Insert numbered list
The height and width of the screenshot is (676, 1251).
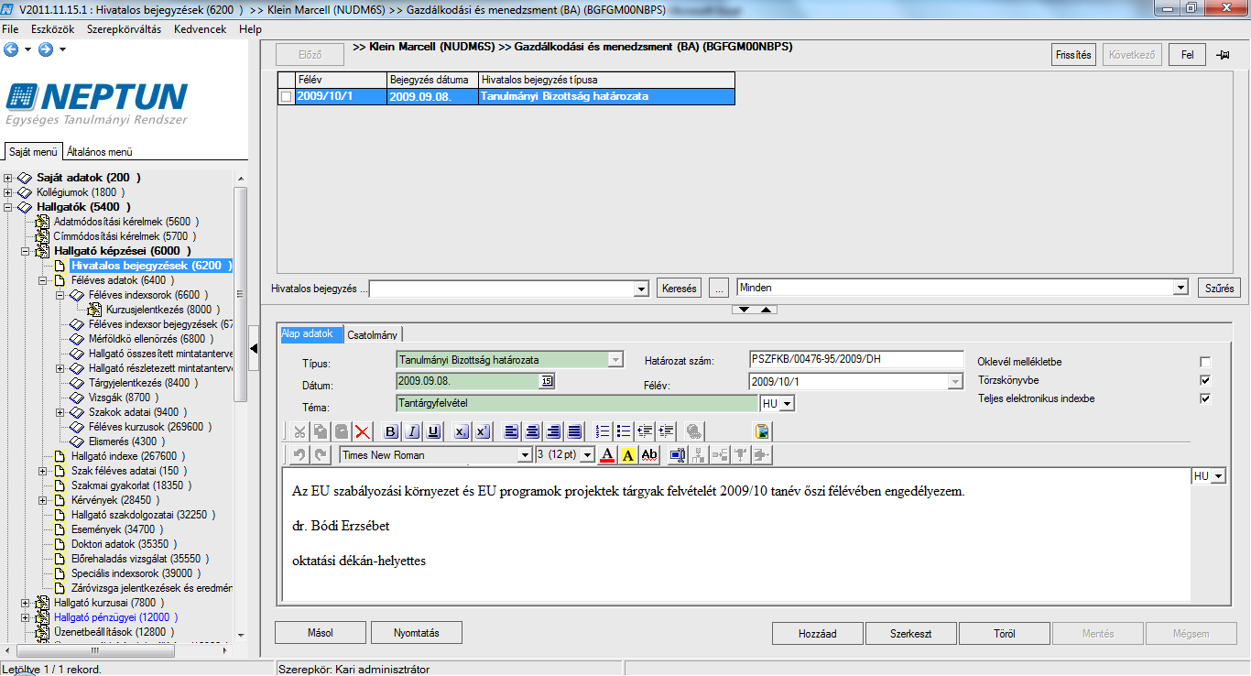[603, 431]
